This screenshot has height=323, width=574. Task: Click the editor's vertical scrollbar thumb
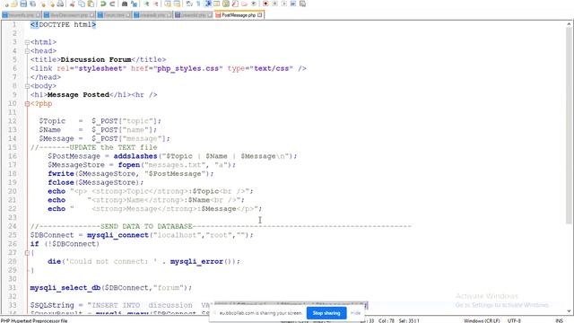(569, 125)
